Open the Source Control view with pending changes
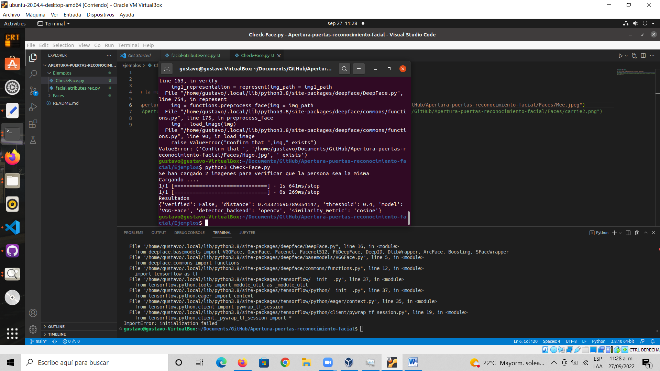 pyautogui.click(x=33, y=91)
